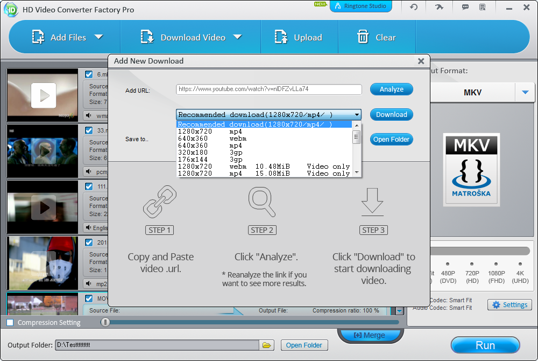Click the format list scrollbar thumb
This screenshot has width=538, height=361.
(357, 137)
